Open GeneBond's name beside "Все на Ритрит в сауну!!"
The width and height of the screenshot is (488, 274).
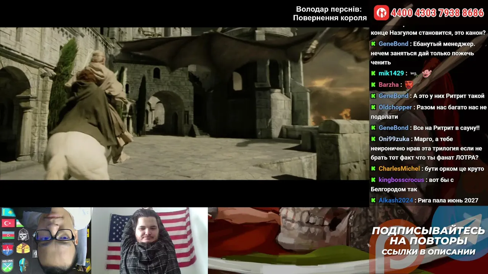pyautogui.click(x=393, y=128)
